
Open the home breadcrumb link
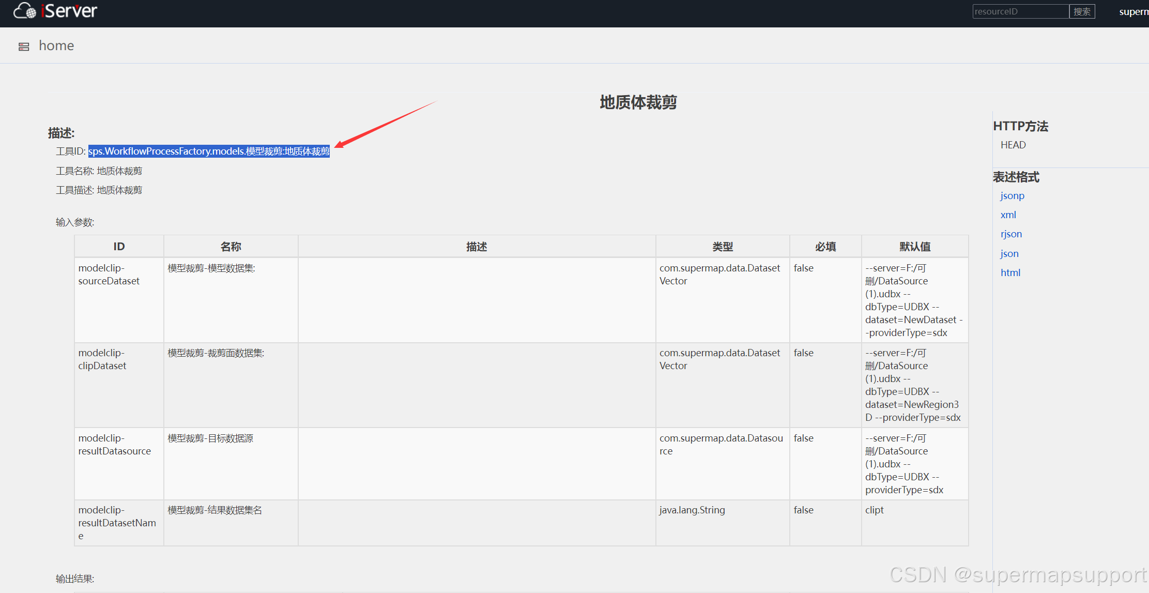pos(56,45)
